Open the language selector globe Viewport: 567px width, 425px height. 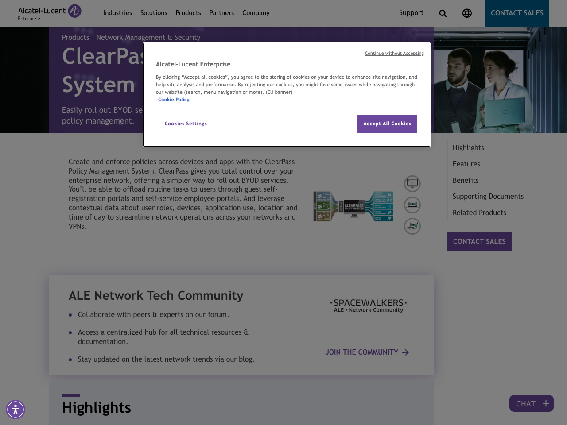coord(466,12)
